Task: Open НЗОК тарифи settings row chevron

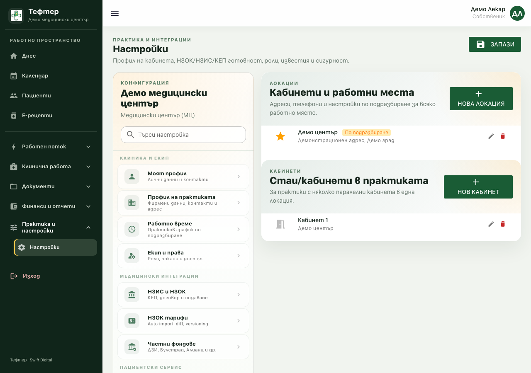Action: (239, 321)
